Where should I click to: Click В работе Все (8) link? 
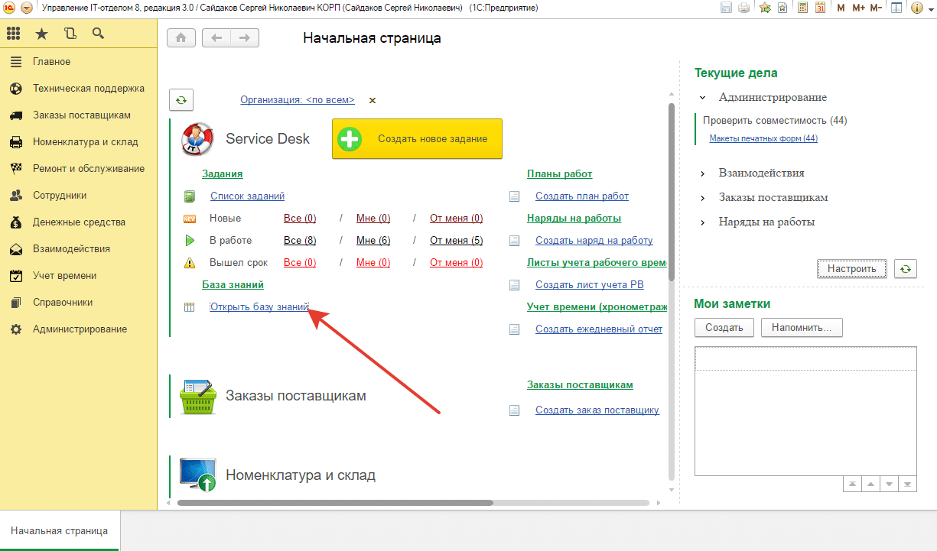tap(300, 240)
